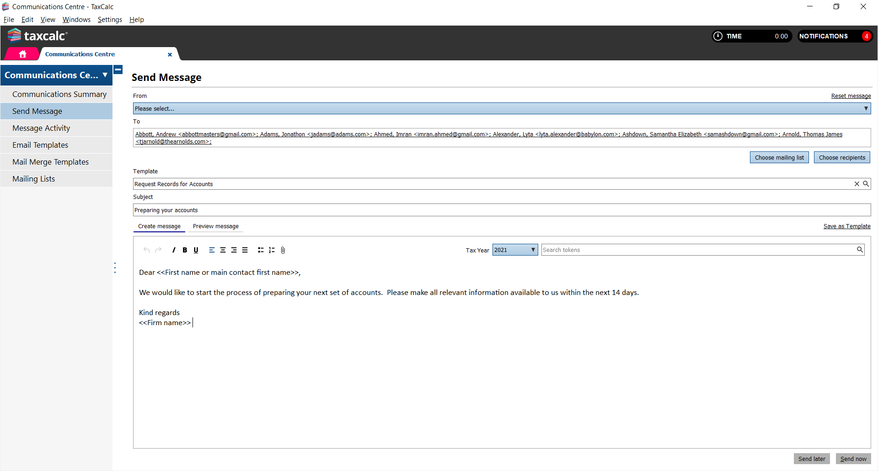Click the Search tokens field
Screen dimensions: 878x471
(698, 250)
